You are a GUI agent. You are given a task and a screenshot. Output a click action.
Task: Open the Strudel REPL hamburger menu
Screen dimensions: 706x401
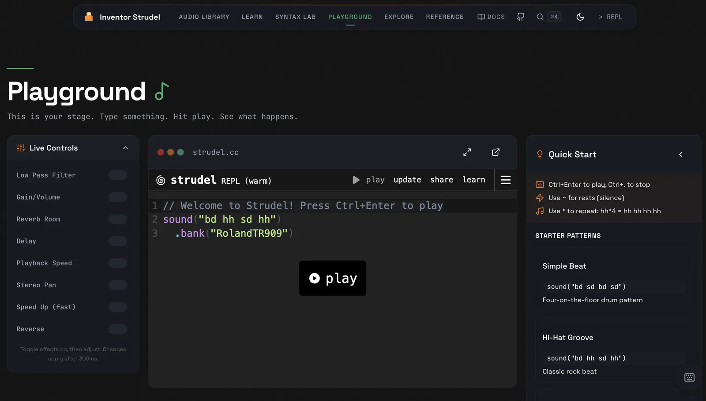click(506, 180)
